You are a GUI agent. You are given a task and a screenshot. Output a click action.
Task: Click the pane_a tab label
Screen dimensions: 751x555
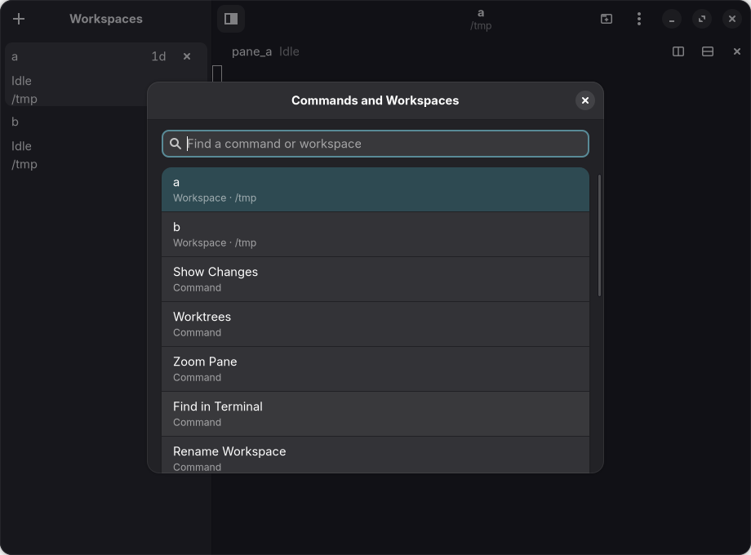252,51
